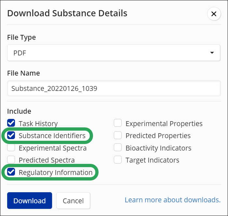Close the Download Substance Details dialog
Image resolution: width=228 pixels, height=216 pixels.
pyautogui.click(x=214, y=14)
